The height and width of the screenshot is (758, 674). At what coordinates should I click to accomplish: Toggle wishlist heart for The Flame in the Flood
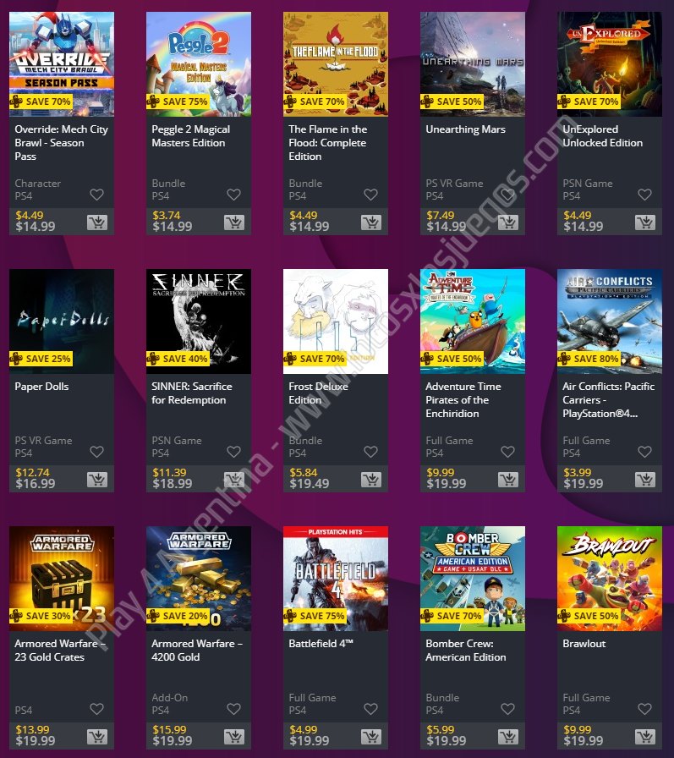370,195
